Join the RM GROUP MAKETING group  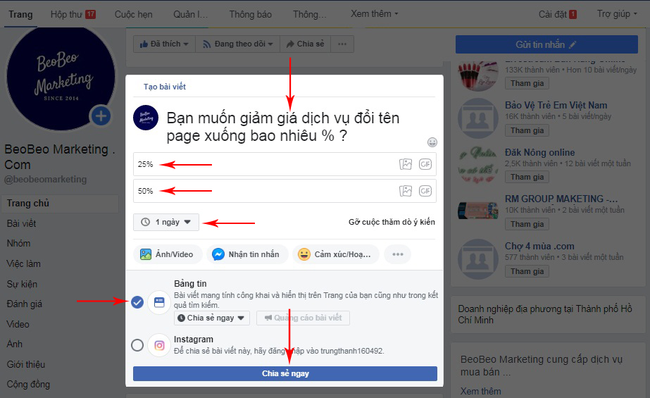pos(527,224)
